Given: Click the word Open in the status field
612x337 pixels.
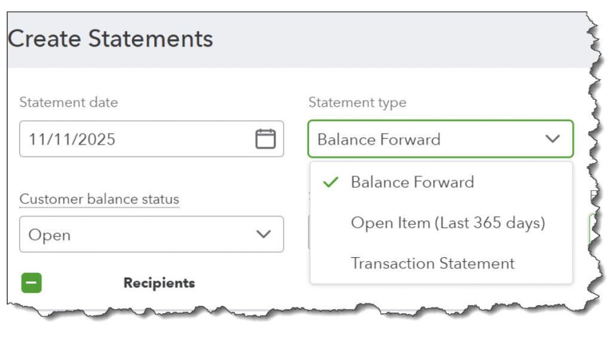Looking at the screenshot, I should coord(49,235).
